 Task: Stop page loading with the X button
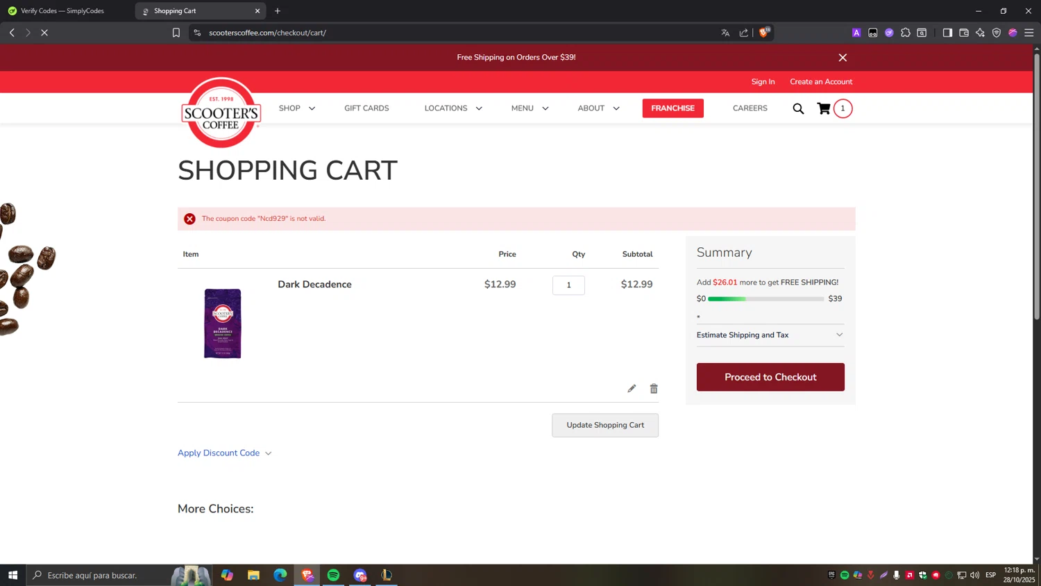(44, 33)
